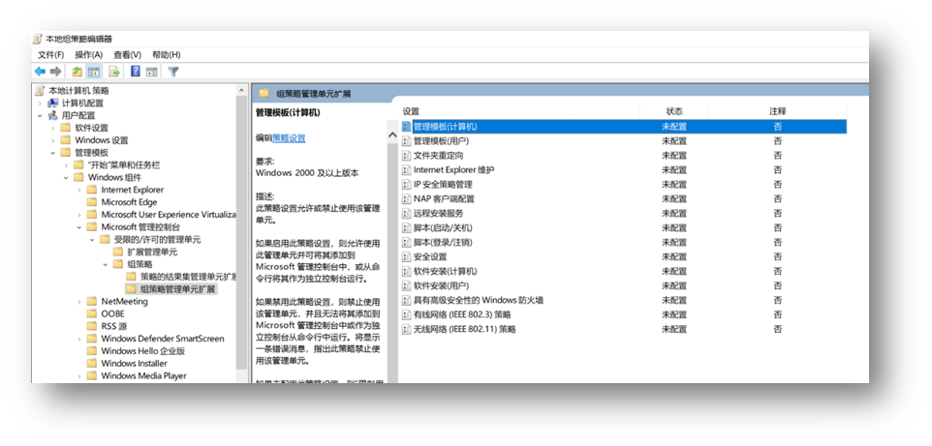932x446 pixels.
Task: Click the policy icon beside 远程安装服务
Action: (407, 213)
